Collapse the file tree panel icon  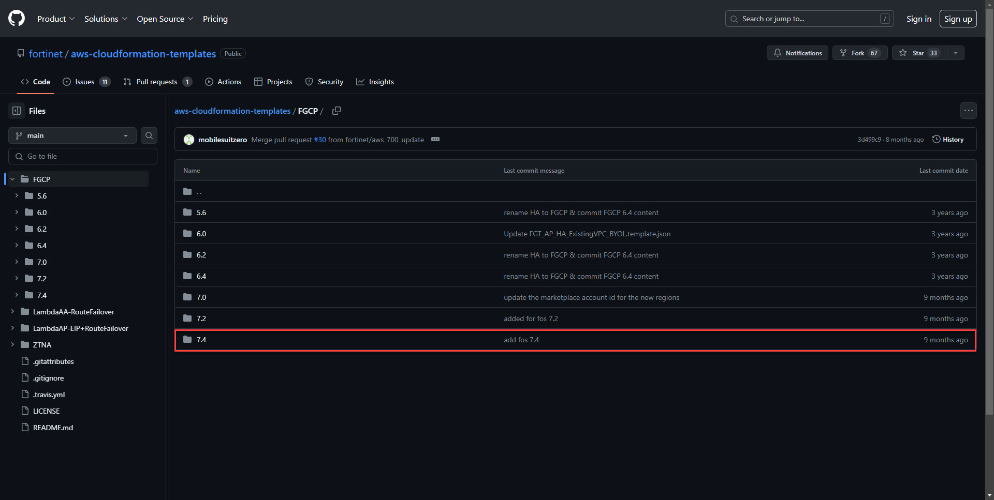click(x=17, y=111)
